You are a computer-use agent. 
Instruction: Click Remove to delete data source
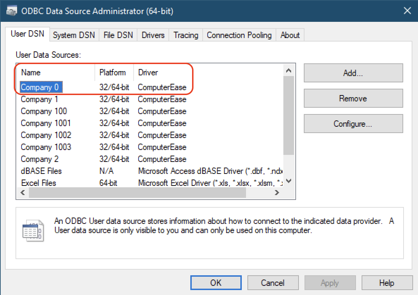353,99
